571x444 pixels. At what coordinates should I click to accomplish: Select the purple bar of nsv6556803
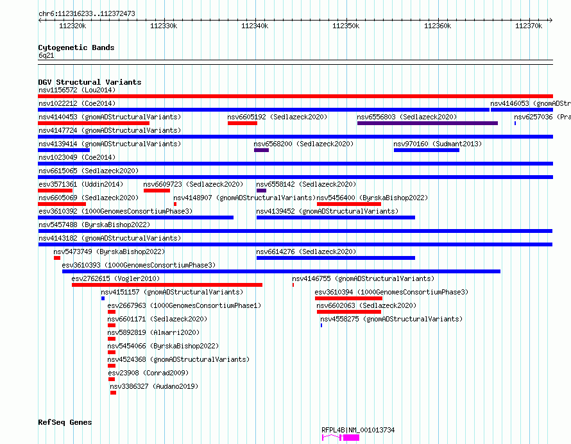point(427,123)
